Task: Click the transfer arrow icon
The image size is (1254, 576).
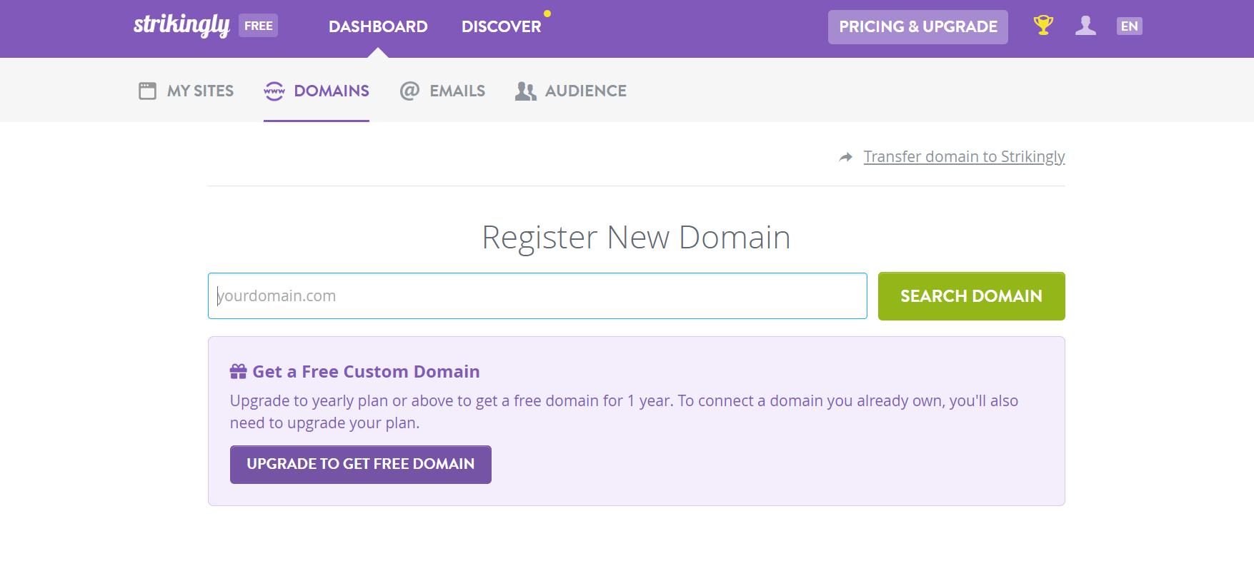Action: tap(846, 157)
